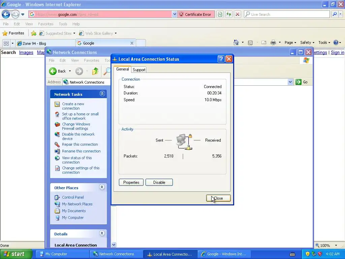Open the Live Search options dropdown arrow
Image resolution: width=345 pixels, height=259 pixels.
tap(341, 14)
